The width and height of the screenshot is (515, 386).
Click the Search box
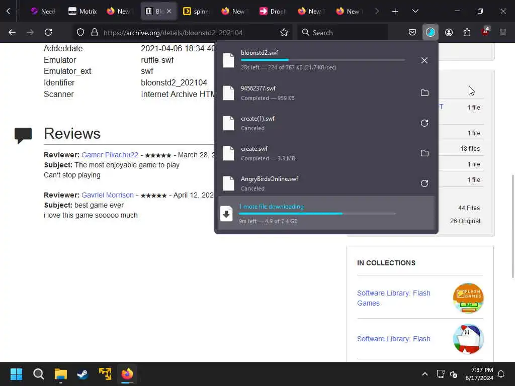342,33
